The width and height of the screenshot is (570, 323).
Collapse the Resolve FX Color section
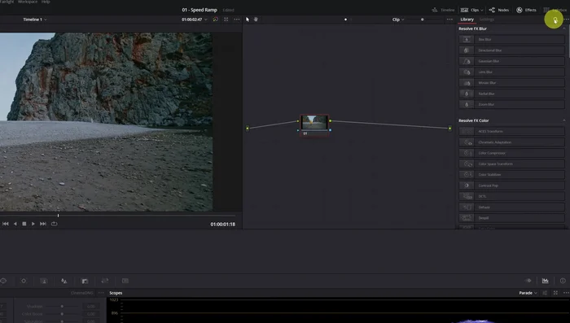(563, 120)
